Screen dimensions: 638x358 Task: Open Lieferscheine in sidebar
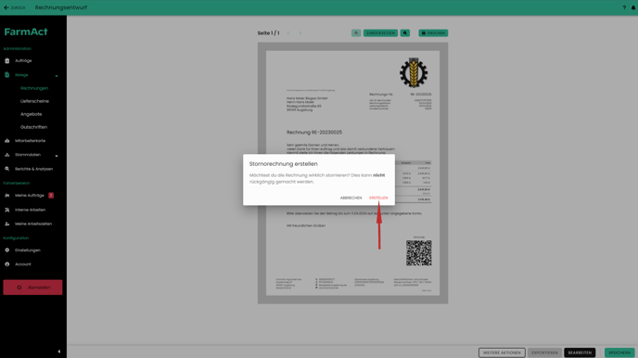coord(34,101)
